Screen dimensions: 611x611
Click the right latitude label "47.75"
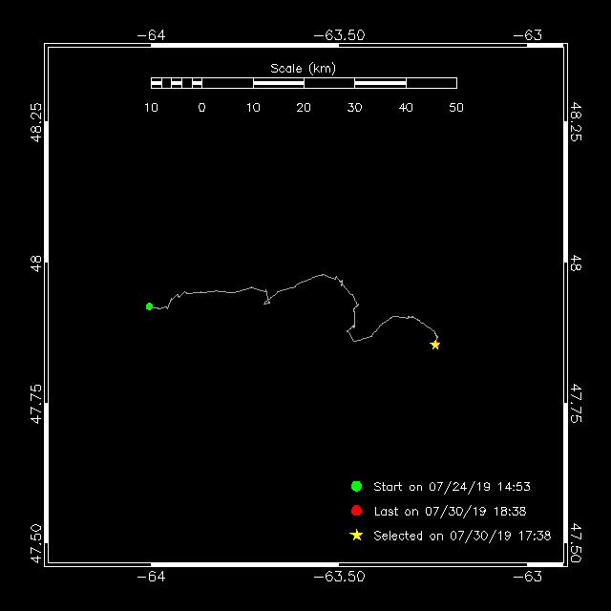click(x=576, y=404)
